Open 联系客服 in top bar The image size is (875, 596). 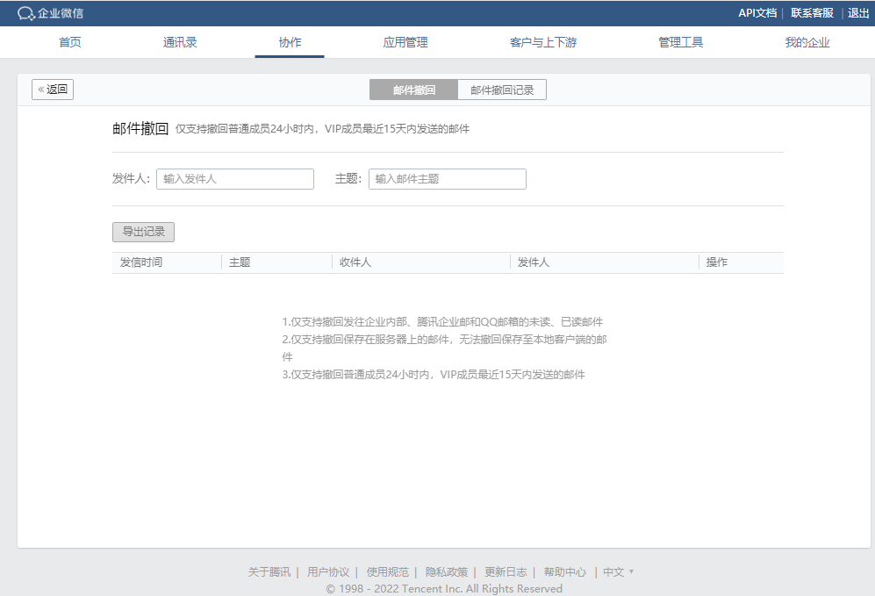(812, 13)
